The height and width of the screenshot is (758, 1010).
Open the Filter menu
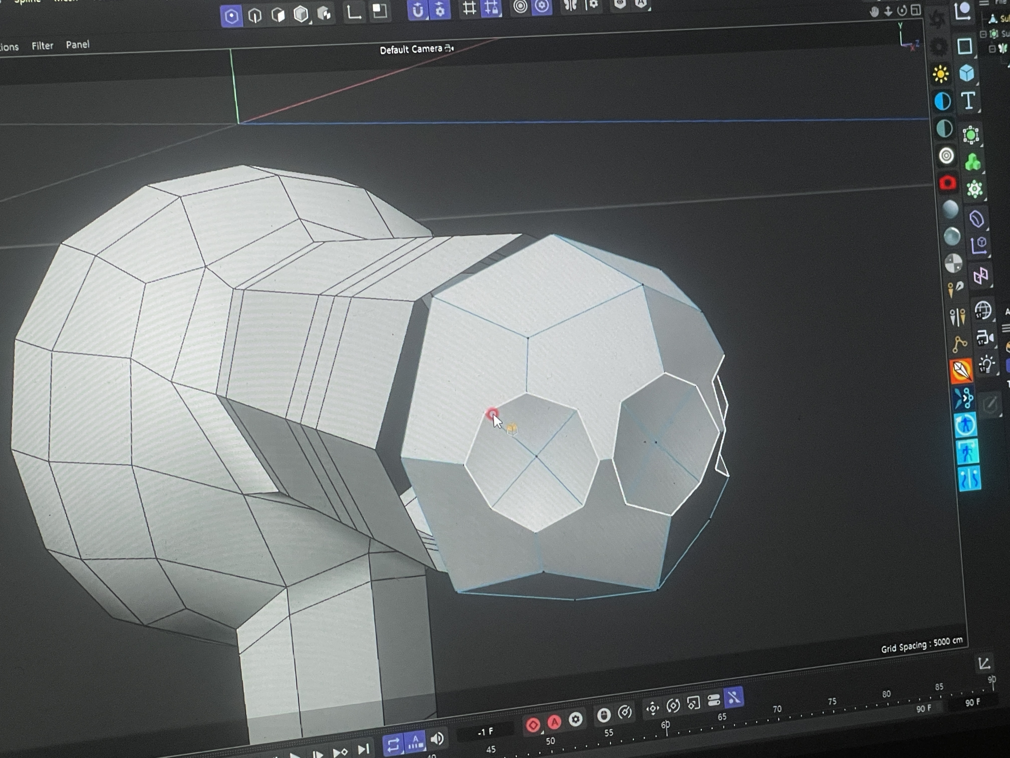(x=43, y=46)
